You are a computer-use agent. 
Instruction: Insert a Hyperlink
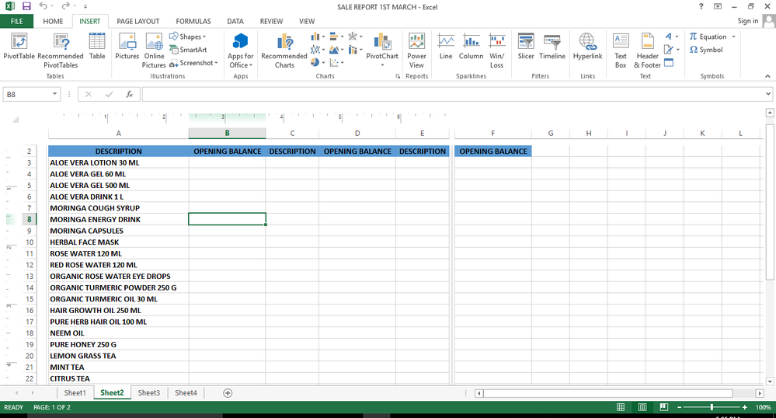coord(587,46)
